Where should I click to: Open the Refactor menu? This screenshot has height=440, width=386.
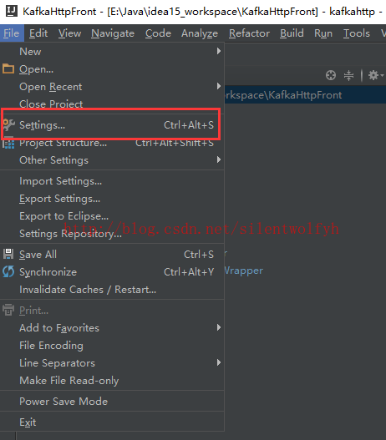pyautogui.click(x=249, y=33)
